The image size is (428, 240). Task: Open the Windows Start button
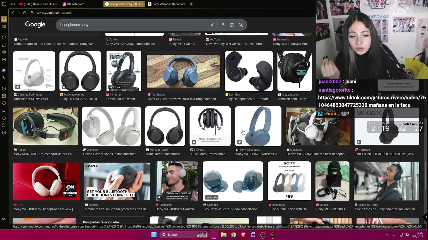pyautogui.click(x=154, y=235)
